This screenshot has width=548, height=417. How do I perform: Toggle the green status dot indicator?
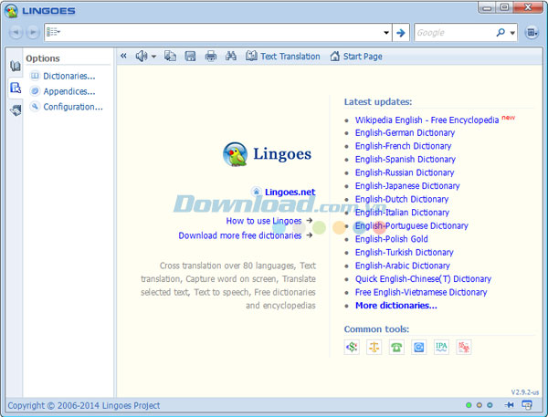tap(469, 405)
